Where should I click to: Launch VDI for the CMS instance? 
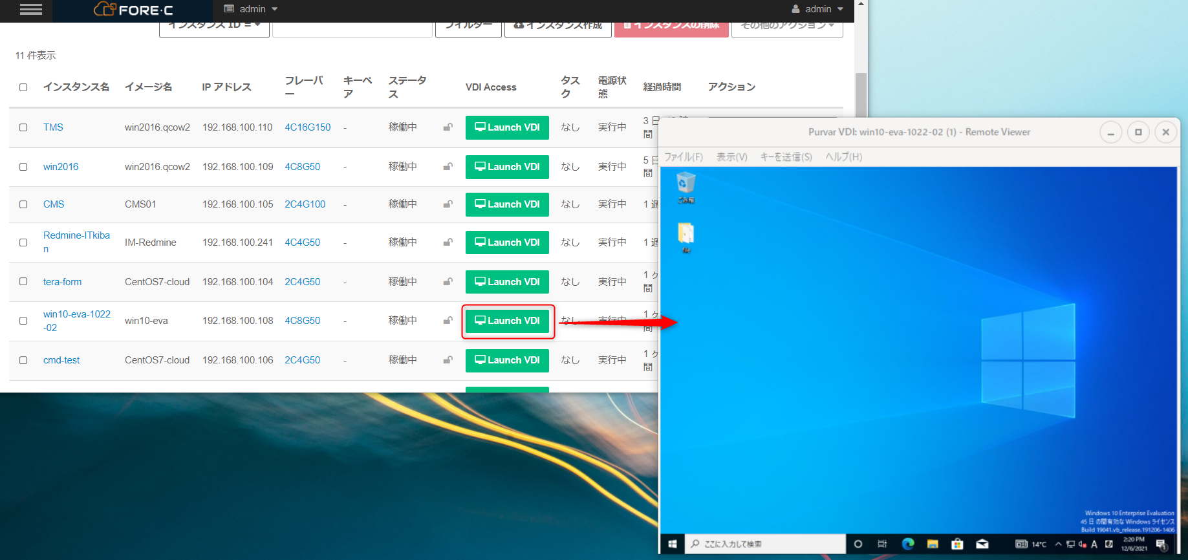[507, 204]
